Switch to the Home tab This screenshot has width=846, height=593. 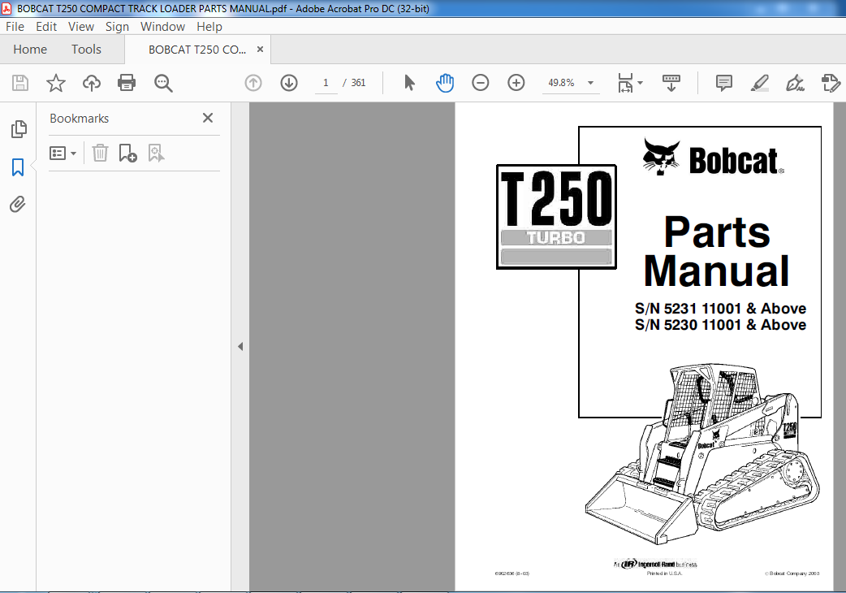click(30, 49)
